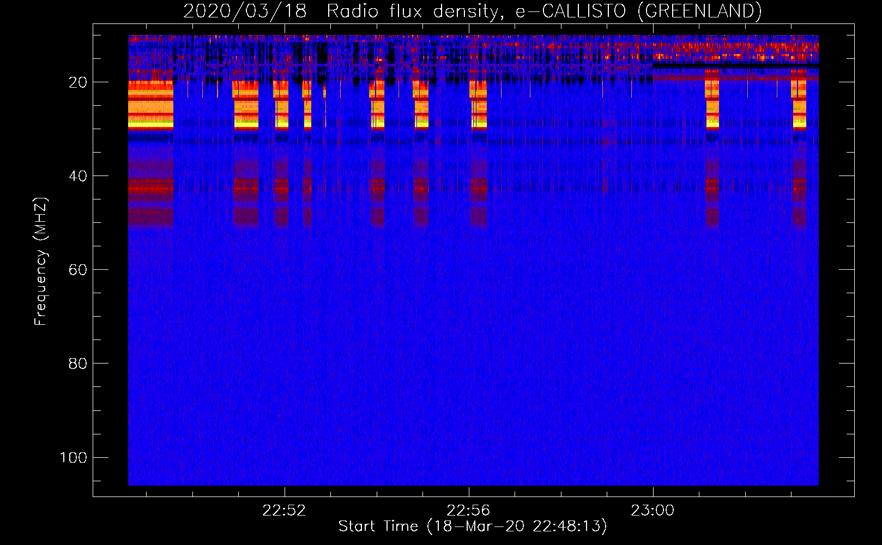This screenshot has width=882, height=545.
Task: Click the 'Frequency (MHZ)' axis label
Action: click(41, 262)
